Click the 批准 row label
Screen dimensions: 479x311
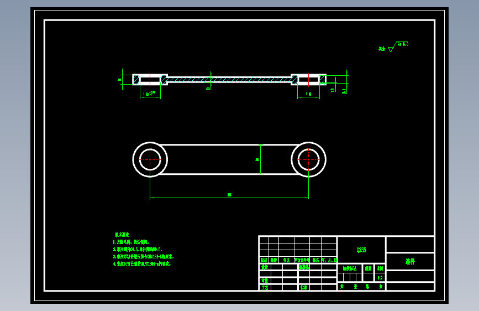(304, 287)
